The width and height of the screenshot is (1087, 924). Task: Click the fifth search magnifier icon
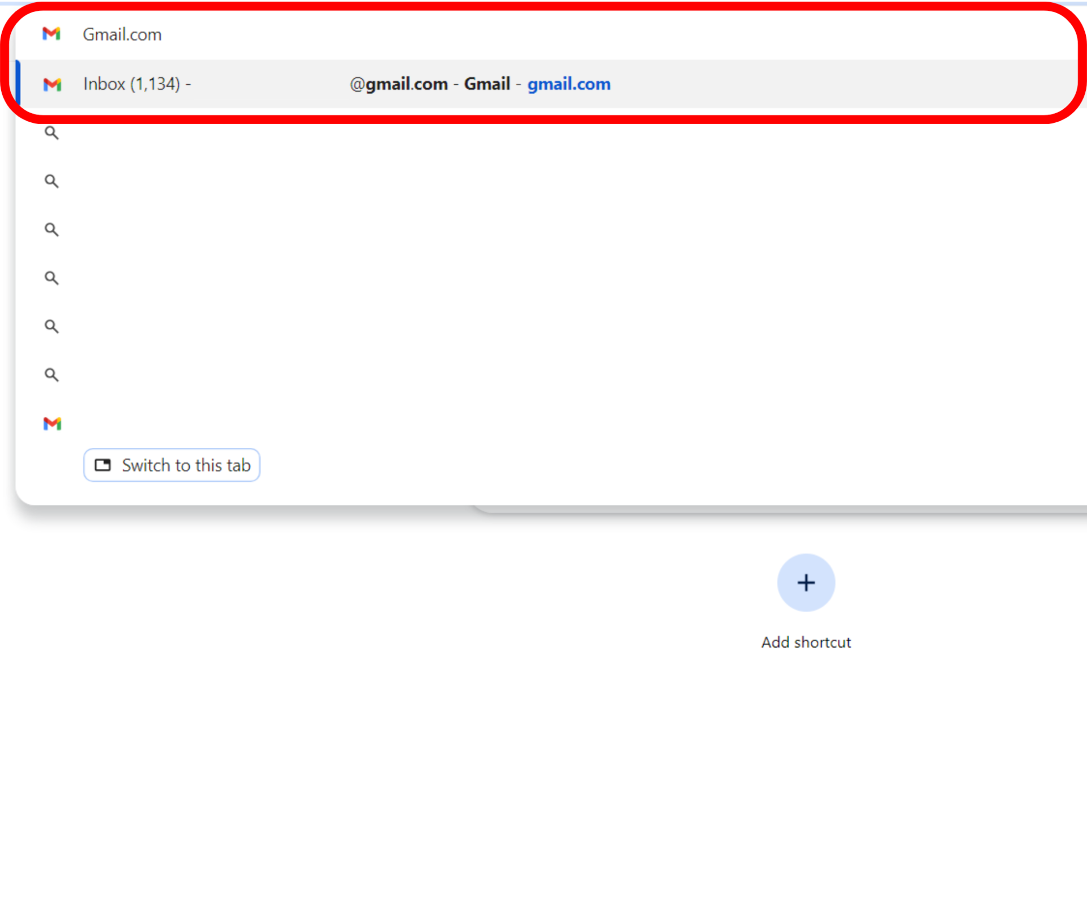52,327
